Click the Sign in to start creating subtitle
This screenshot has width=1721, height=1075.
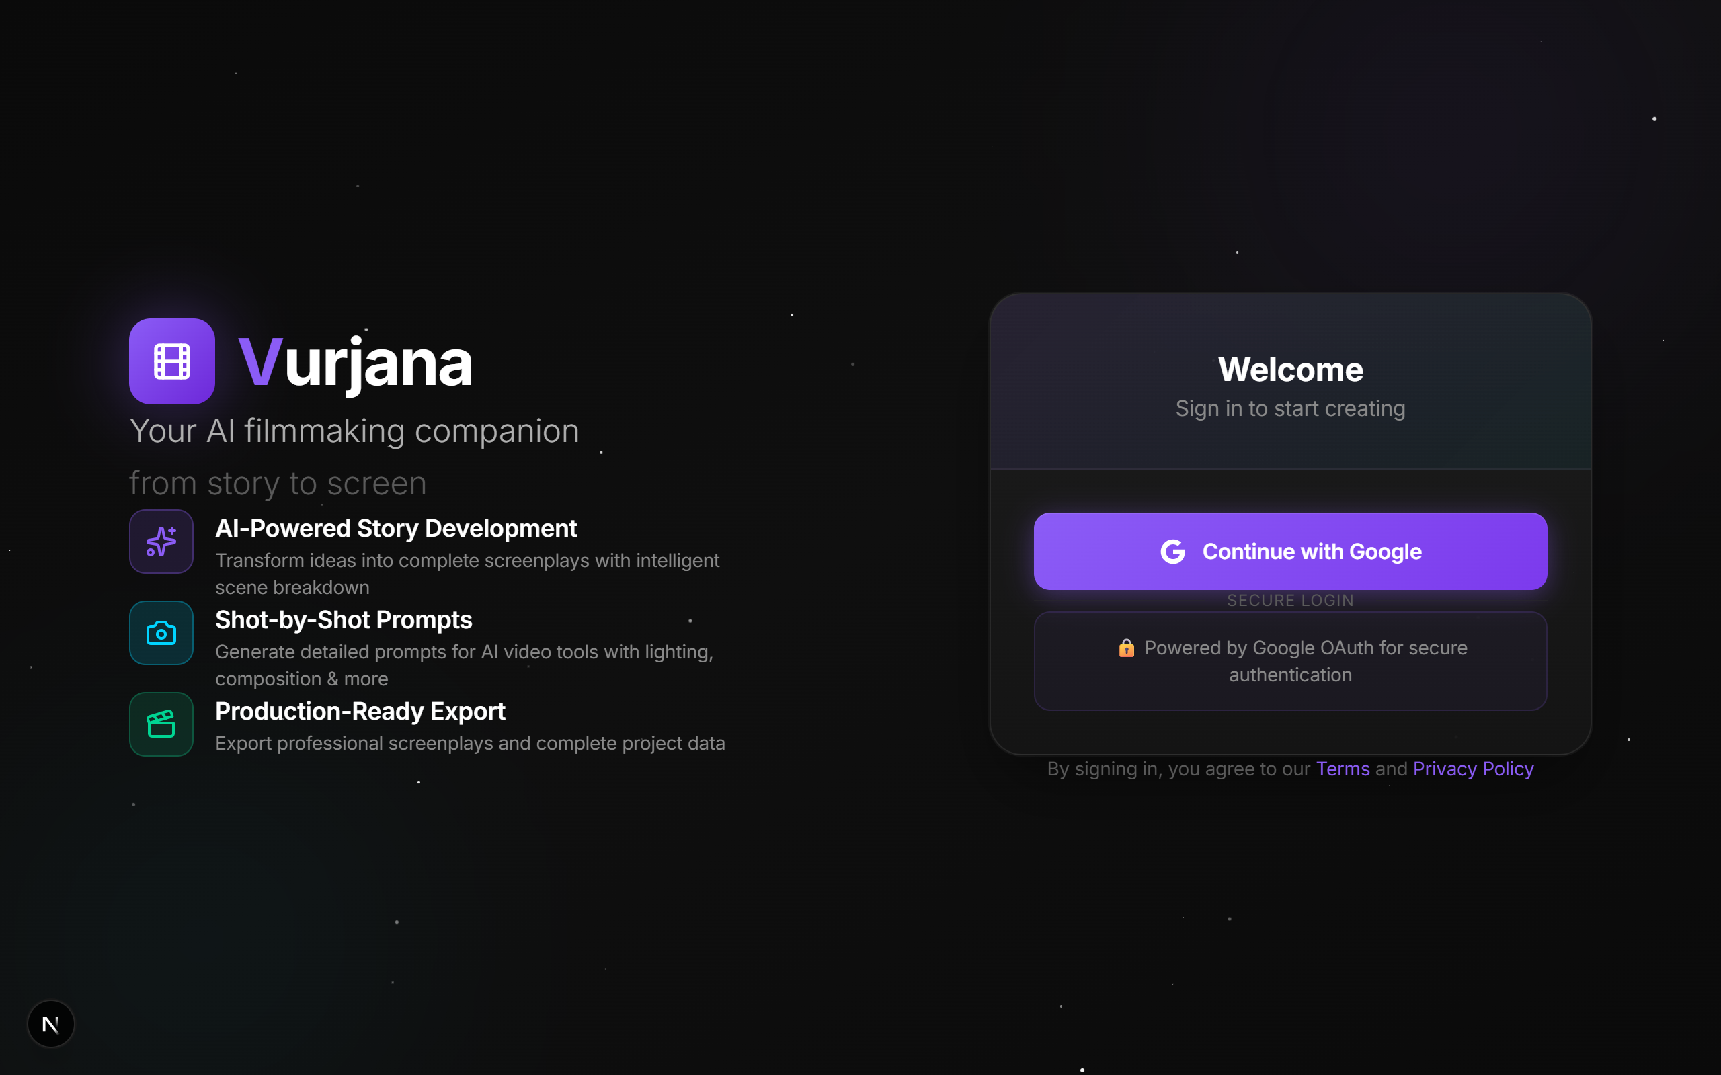1290,408
